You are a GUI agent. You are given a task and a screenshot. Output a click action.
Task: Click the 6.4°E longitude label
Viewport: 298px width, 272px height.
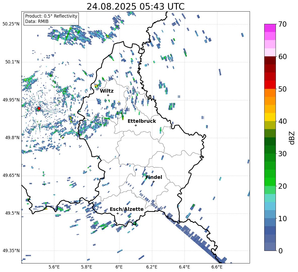pyautogui.click(x=184, y=267)
